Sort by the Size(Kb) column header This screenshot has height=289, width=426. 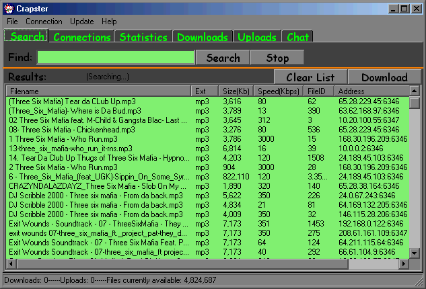coord(236,91)
